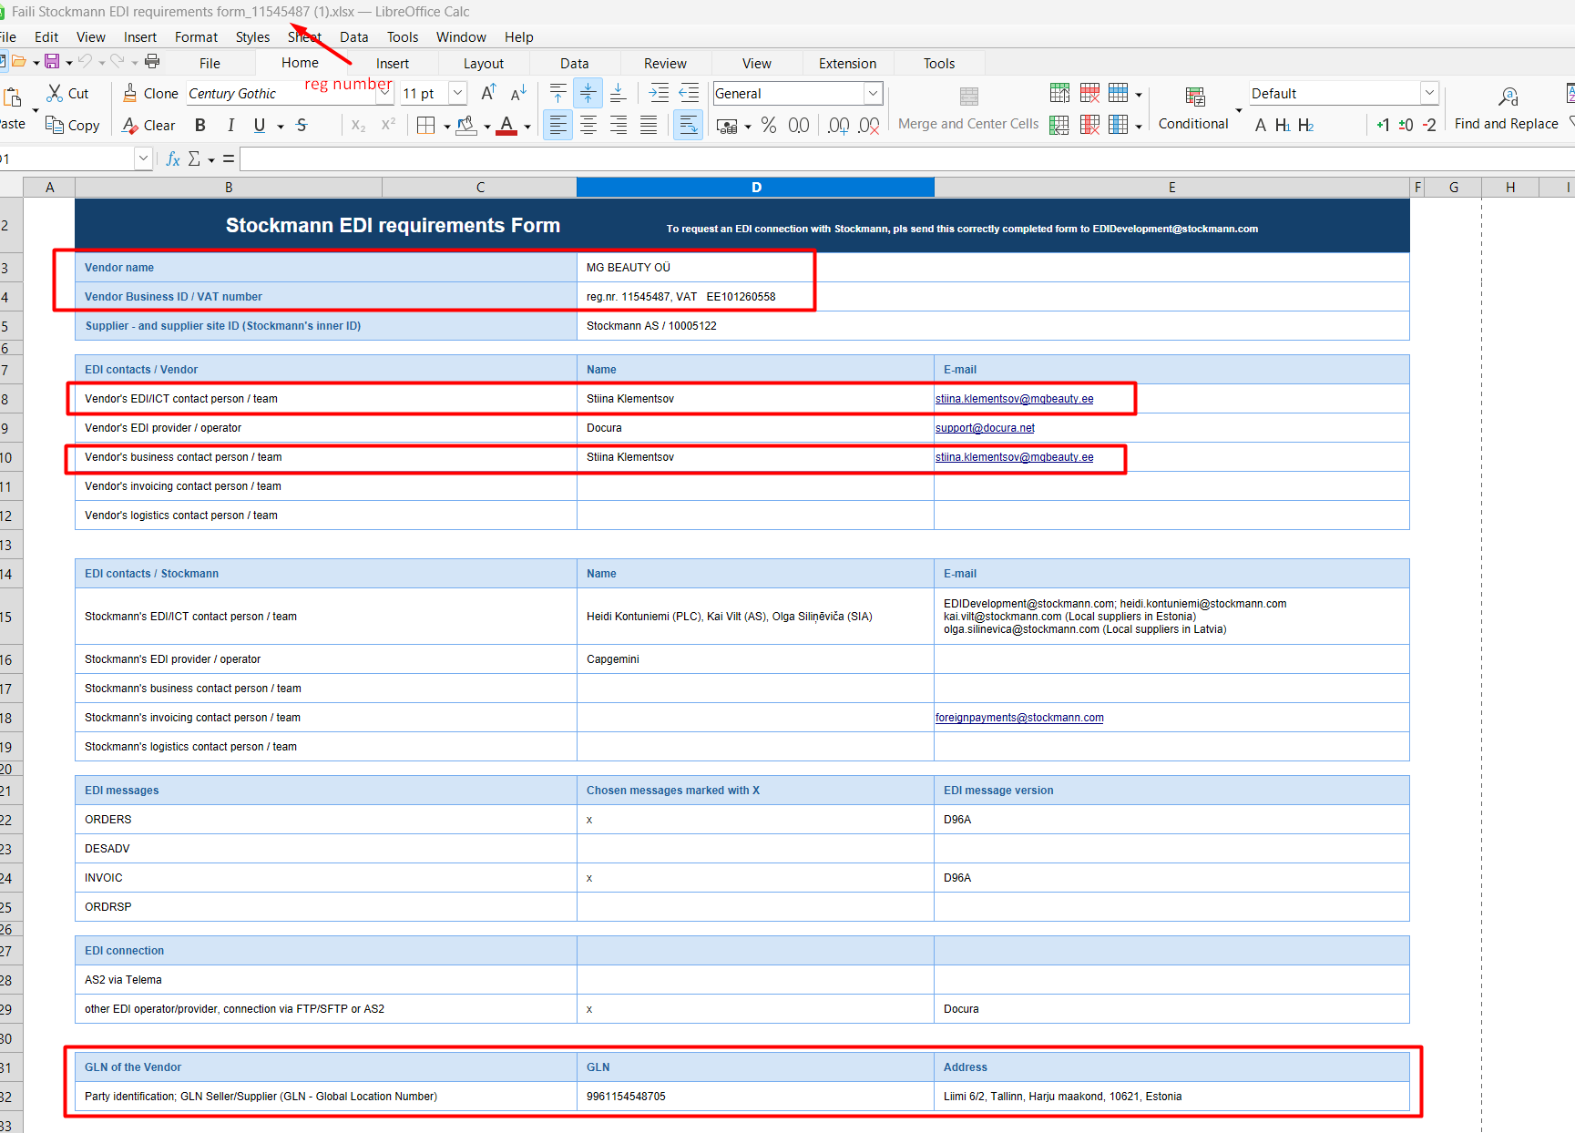Select the column D header
The height and width of the screenshot is (1133, 1575).
(x=755, y=187)
